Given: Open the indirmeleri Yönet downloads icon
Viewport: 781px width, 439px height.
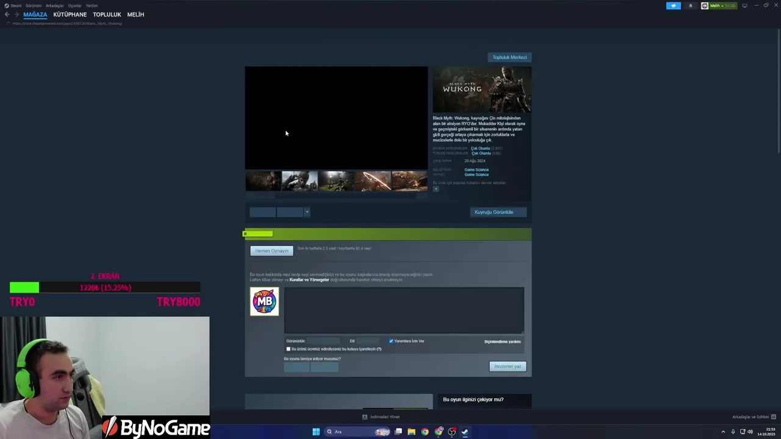Looking at the screenshot, I should (365, 417).
